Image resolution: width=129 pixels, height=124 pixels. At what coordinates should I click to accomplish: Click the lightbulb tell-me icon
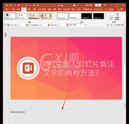[106, 9]
